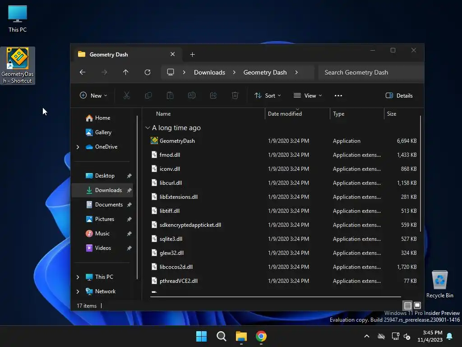The height and width of the screenshot is (347, 462).
Task: Collapse the 'A long time ago' group
Action: point(148,128)
